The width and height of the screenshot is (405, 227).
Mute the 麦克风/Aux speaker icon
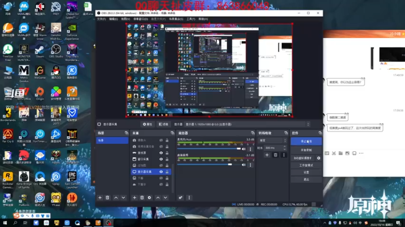(x=244, y=149)
